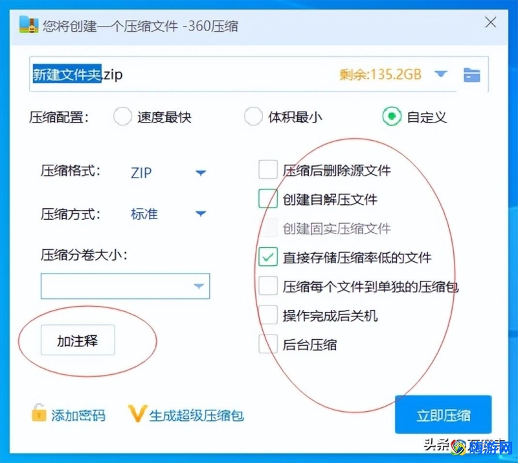The height and width of the screenshot is (463, 518).
Task: Close the 360压缩 dialog window
Action: [490, 23]
